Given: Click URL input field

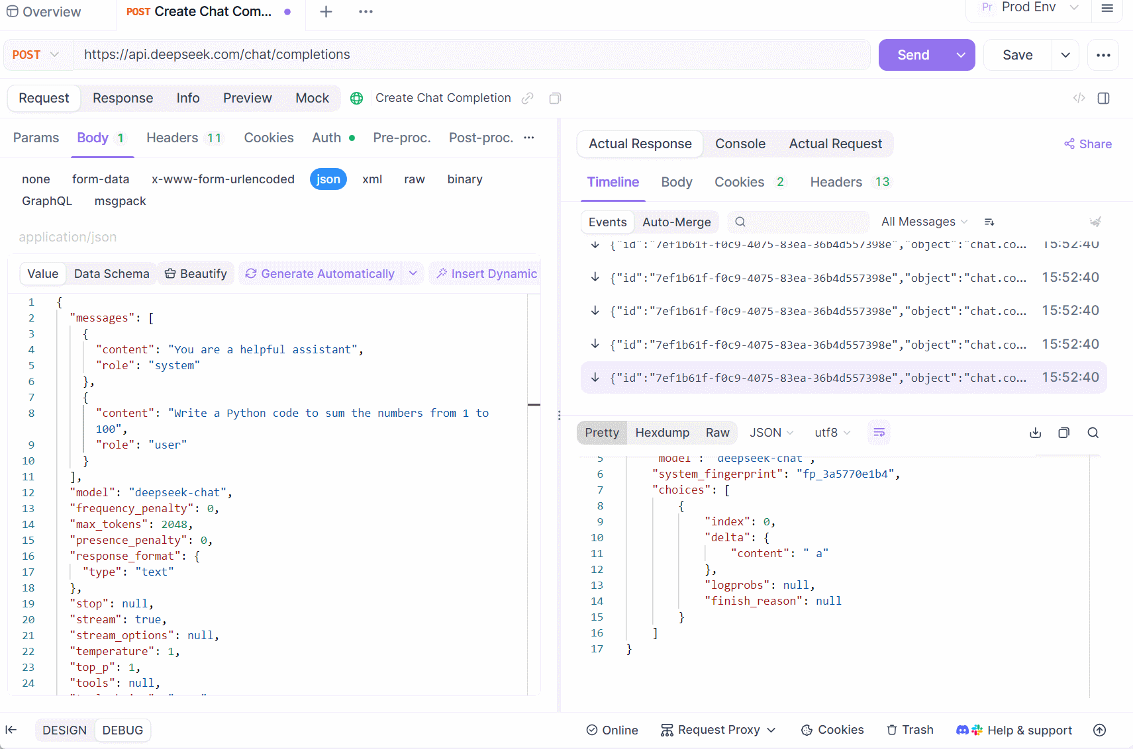Looking at the screenshot, I should [471, 55].
